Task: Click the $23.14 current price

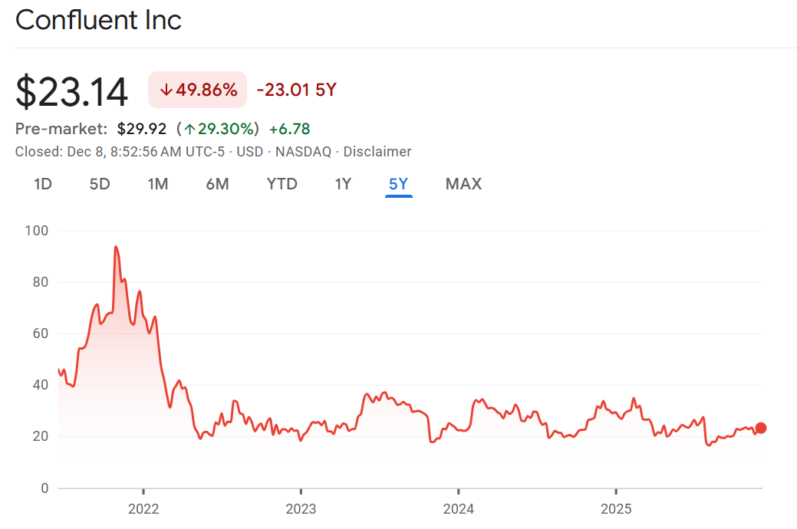Action: coord(71,91)
